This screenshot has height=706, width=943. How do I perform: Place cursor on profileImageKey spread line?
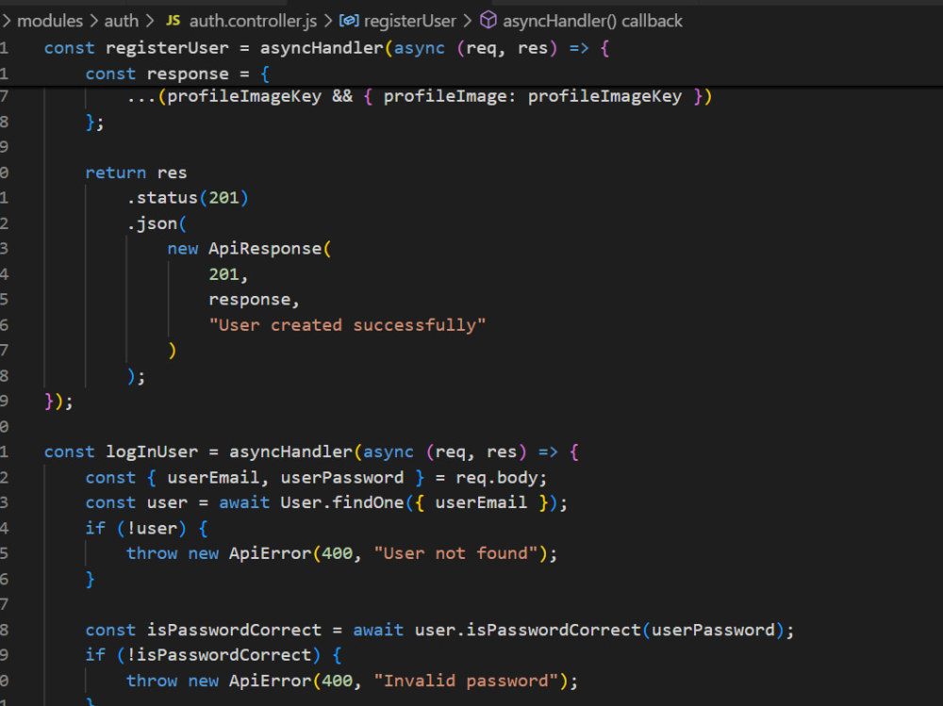click(x=420, y=97)
